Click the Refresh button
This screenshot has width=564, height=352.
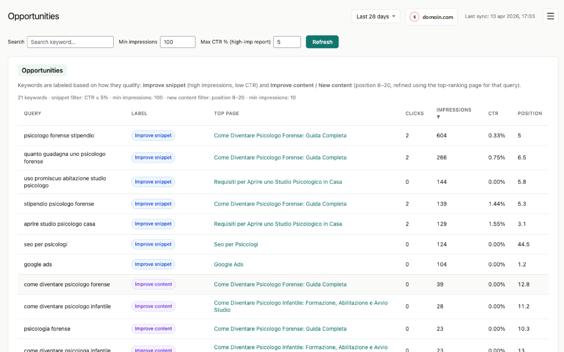click(322, 42)
